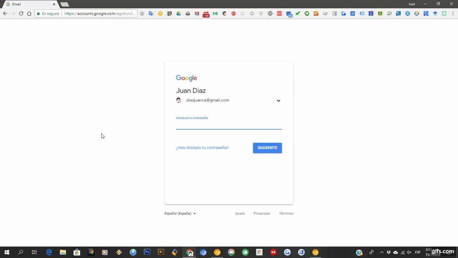The height and width of the screenshot is (258, 458).
Task: Open Google Translate extension
Action: point(151,14)
